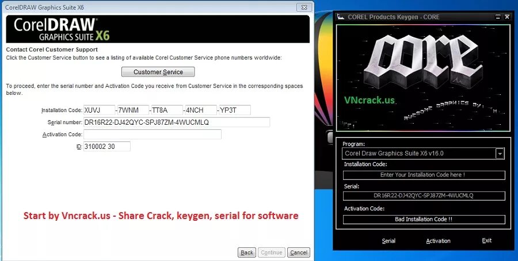Click the Installation Code field 4NCH

coord(201,110)
